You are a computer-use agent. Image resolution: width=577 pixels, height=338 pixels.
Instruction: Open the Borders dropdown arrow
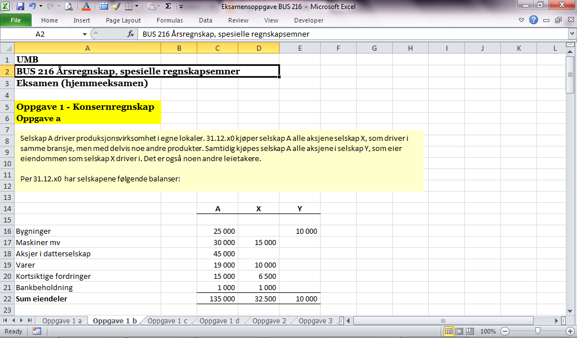coord(136,6)
